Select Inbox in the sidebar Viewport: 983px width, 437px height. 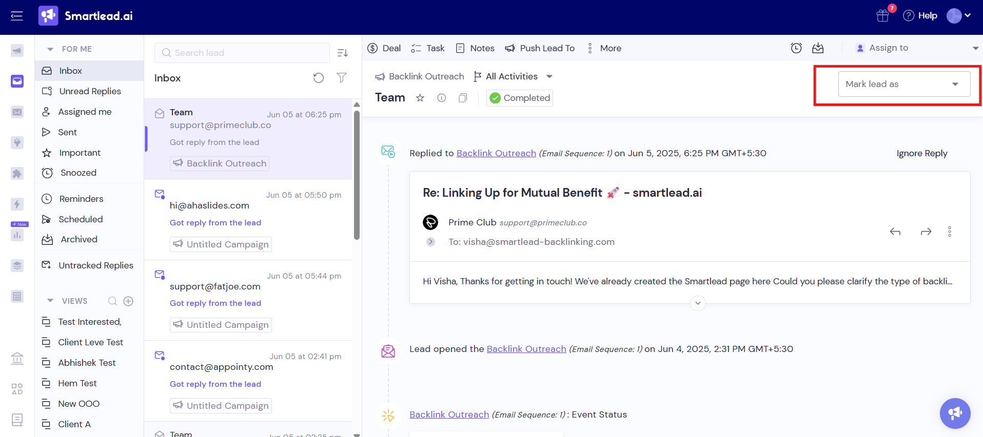click(89, 71)
